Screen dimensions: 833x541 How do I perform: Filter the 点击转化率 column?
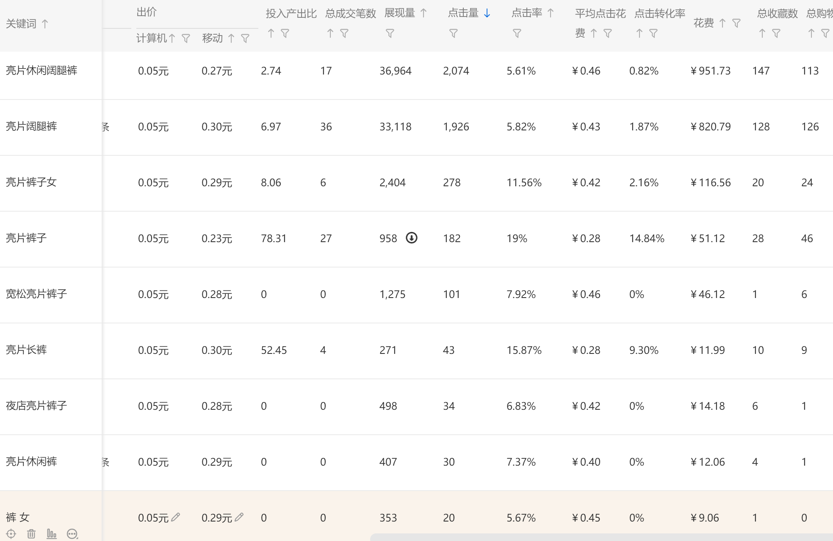coord(653,33)
